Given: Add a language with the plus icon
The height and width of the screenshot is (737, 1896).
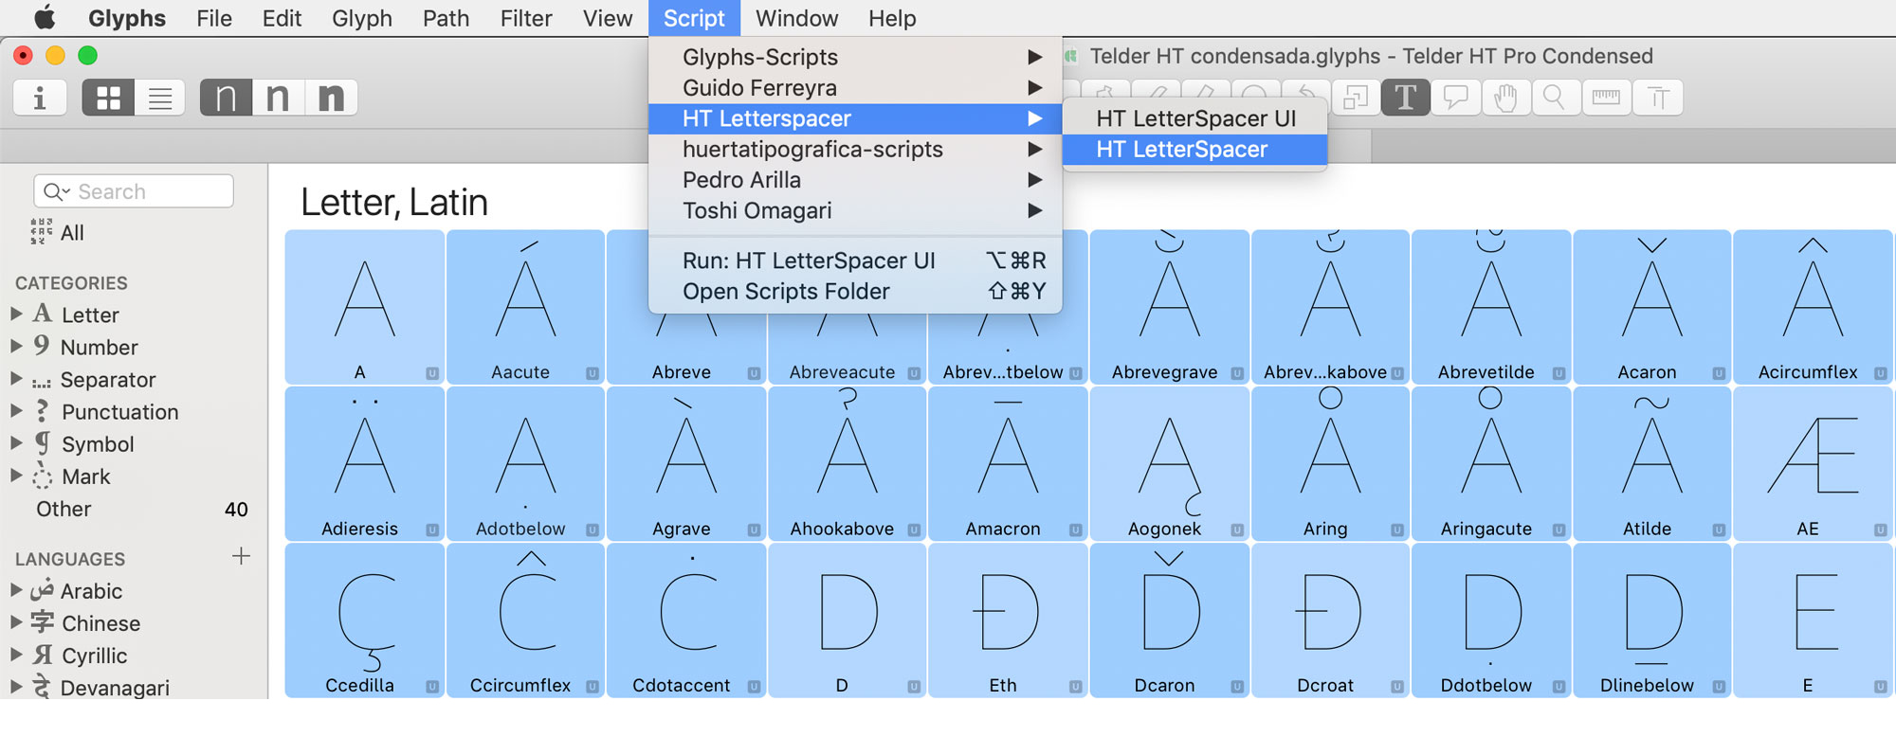Looking at the screenshot, I should point(242,556).
